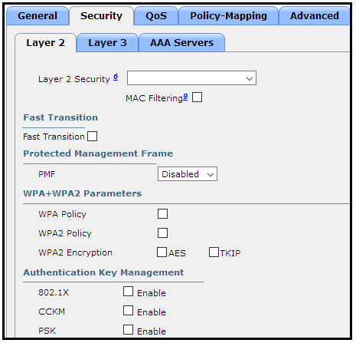Open the QoS tab
This screenshot has width=356, height=343.
coord(156,16)
